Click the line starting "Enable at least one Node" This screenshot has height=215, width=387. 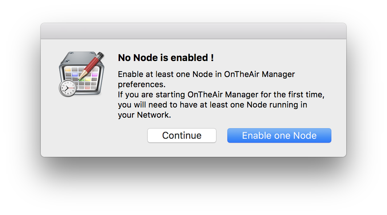(206, 74)
